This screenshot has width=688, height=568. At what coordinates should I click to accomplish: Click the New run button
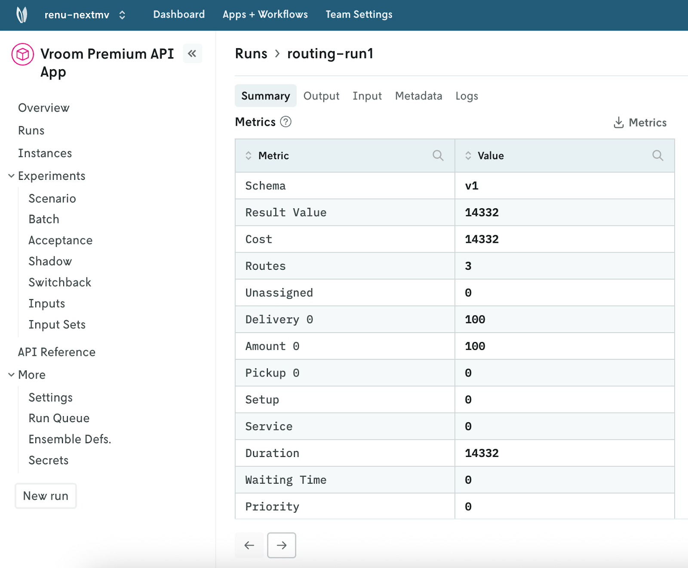pyautogui.click(x=46, y=496)
